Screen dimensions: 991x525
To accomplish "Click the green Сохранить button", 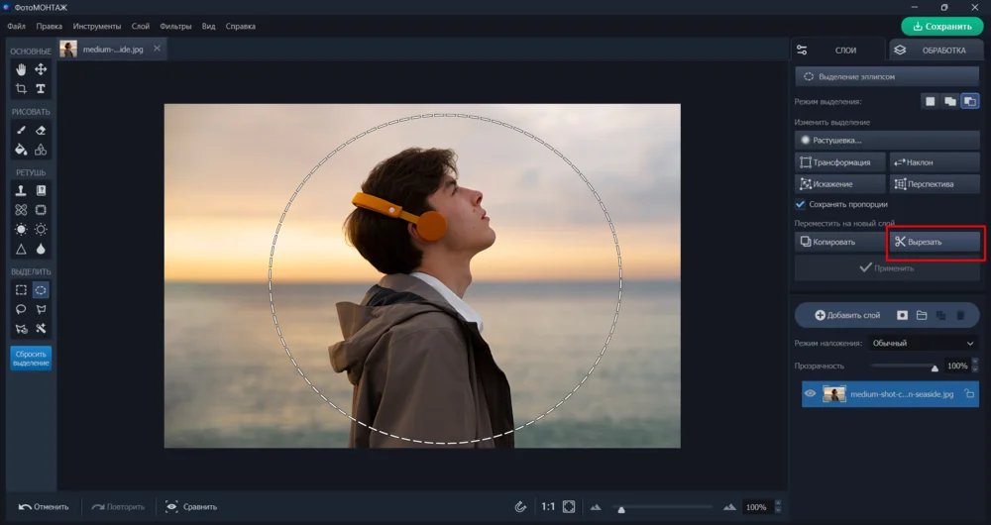I will [x=942, y=27].
